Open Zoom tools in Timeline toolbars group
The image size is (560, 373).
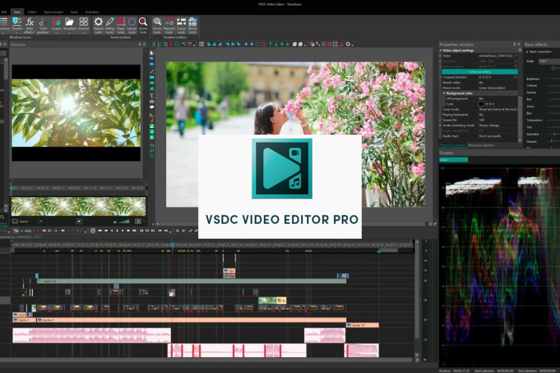click(x=157, y=25)
